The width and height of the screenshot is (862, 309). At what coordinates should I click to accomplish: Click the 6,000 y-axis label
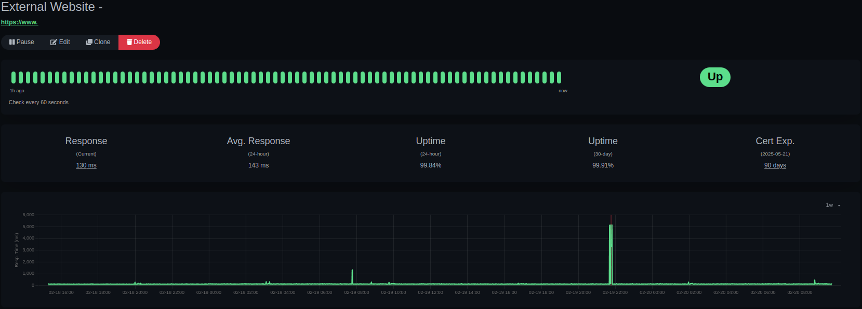29,215
